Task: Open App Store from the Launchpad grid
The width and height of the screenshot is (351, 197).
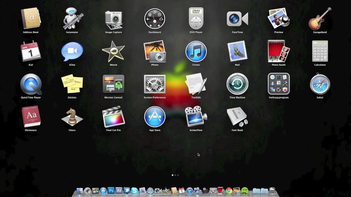Action: coord(155,117)
